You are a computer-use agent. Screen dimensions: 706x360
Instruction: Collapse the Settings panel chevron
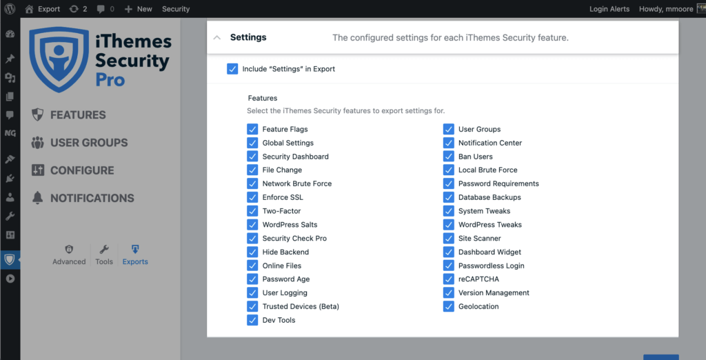[x=217, y=38]
